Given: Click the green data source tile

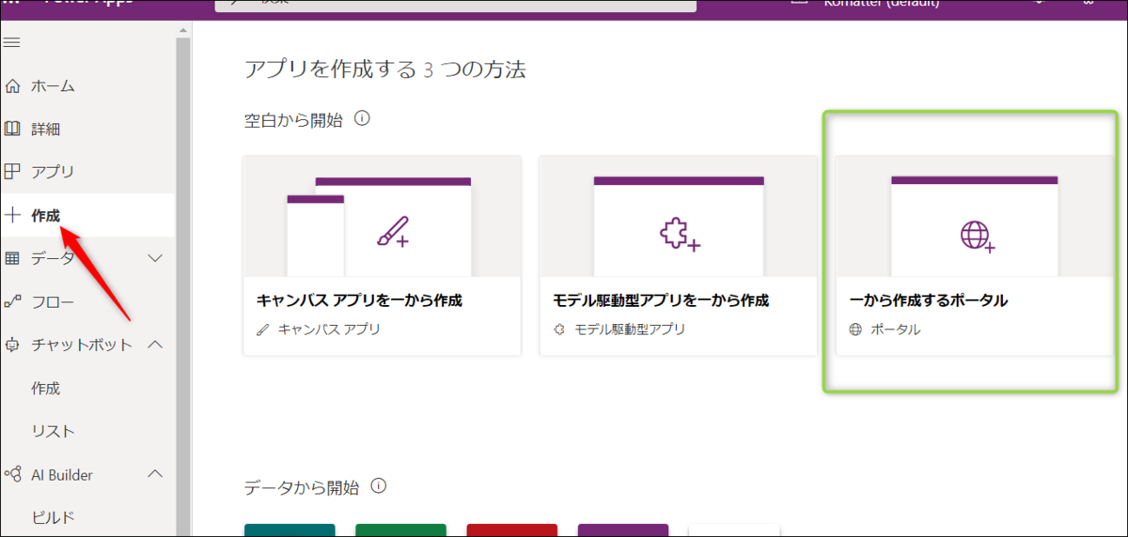Looking at the screenshot, I should 400,530.
